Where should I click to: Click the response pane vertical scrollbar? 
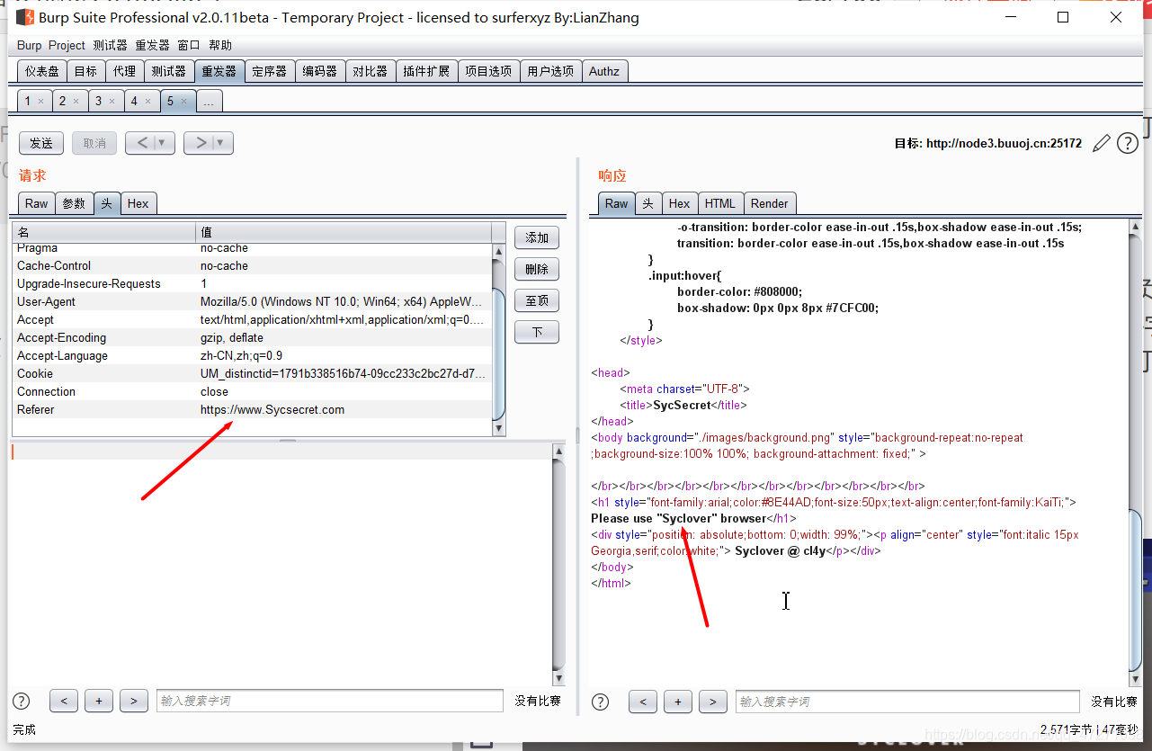point(1135,453)
